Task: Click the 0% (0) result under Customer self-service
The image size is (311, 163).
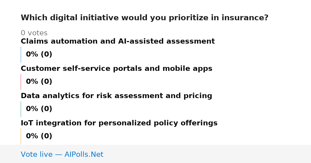Action: [x=39, y=82]
